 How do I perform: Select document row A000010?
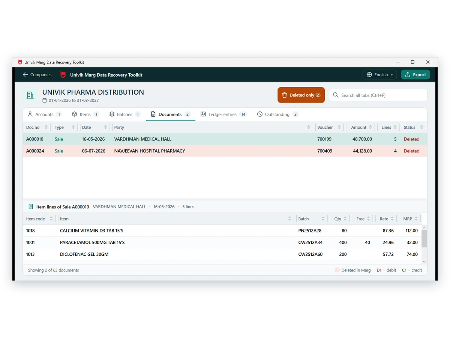pos(225,139)
